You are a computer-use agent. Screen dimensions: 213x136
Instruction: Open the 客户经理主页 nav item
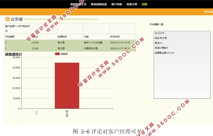click(78, 4)
